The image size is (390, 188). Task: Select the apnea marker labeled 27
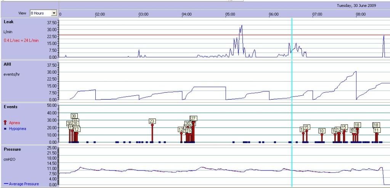click(x=194, y=118)
